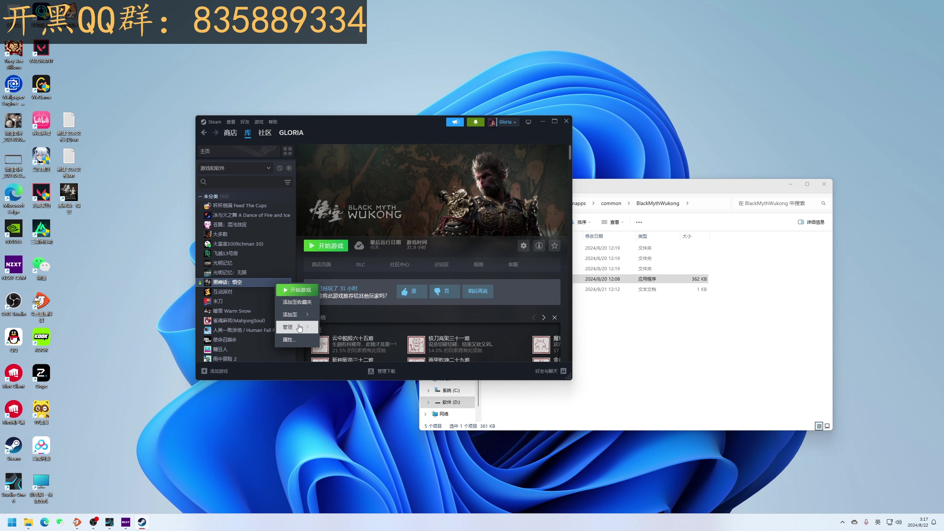Switch Explorer to large icons view
Viewport: 944px width, 531px height.
pos(827,426)
